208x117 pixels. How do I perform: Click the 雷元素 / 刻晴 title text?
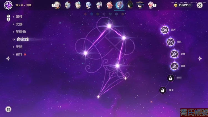coord(24,5)
